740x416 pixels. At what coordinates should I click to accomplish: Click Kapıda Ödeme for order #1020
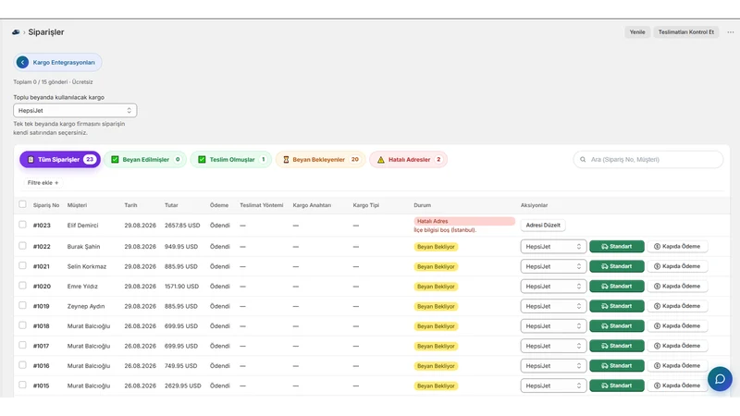point(677,286)
